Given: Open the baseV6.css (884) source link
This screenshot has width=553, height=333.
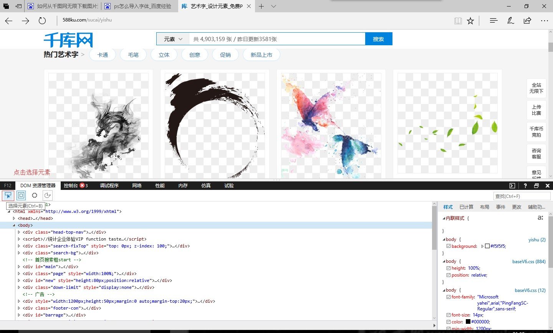Looking at the screenshot, I should click(529, 261).
